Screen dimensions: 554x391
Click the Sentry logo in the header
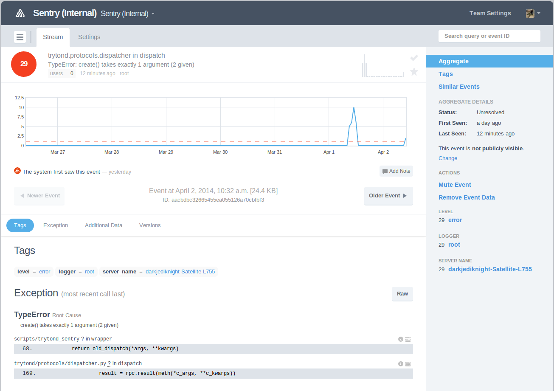click(x=20, y=13)
